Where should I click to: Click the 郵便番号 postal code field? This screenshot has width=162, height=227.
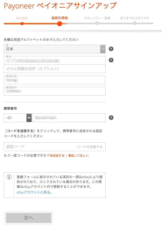tap(54, 91)
